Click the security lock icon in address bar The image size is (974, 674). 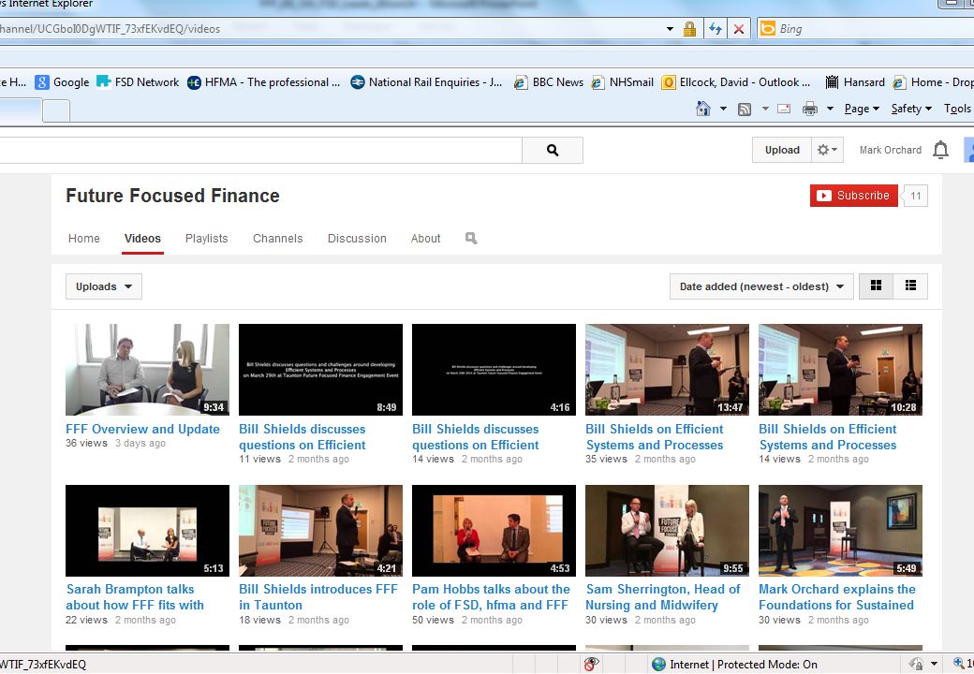[689, 28]
